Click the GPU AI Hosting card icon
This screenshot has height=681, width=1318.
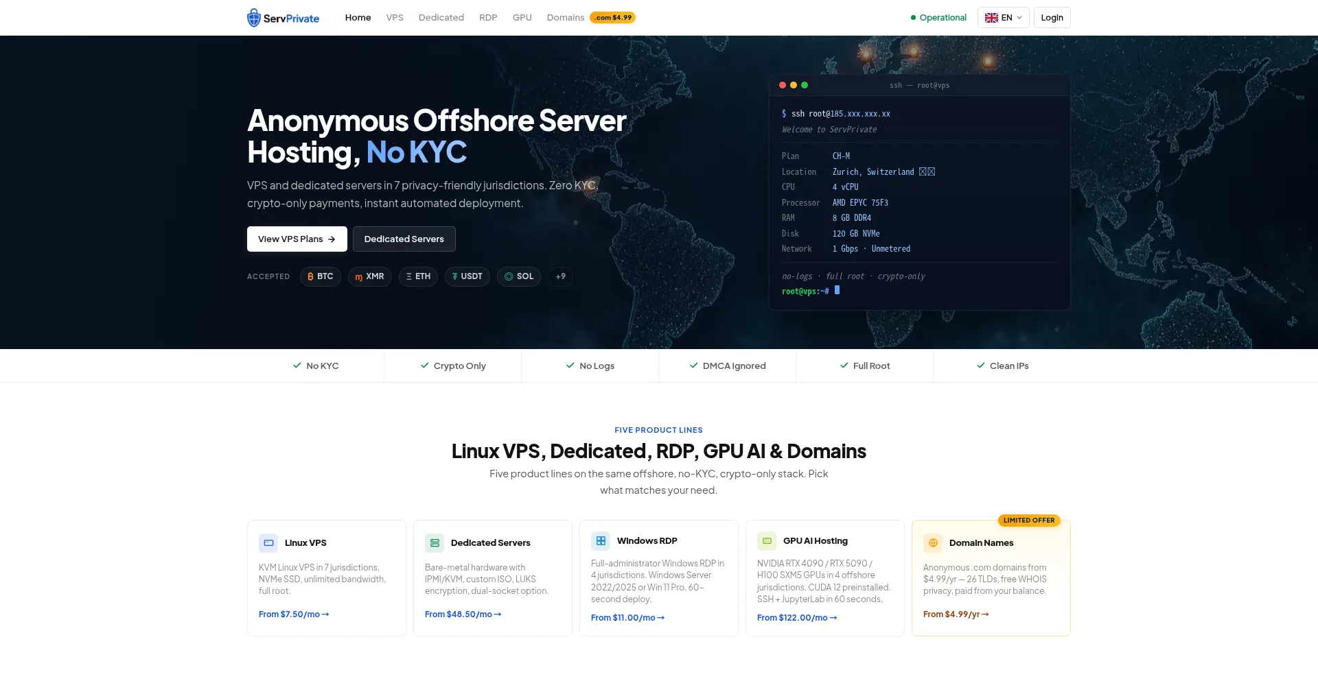[x=767, y=541]
